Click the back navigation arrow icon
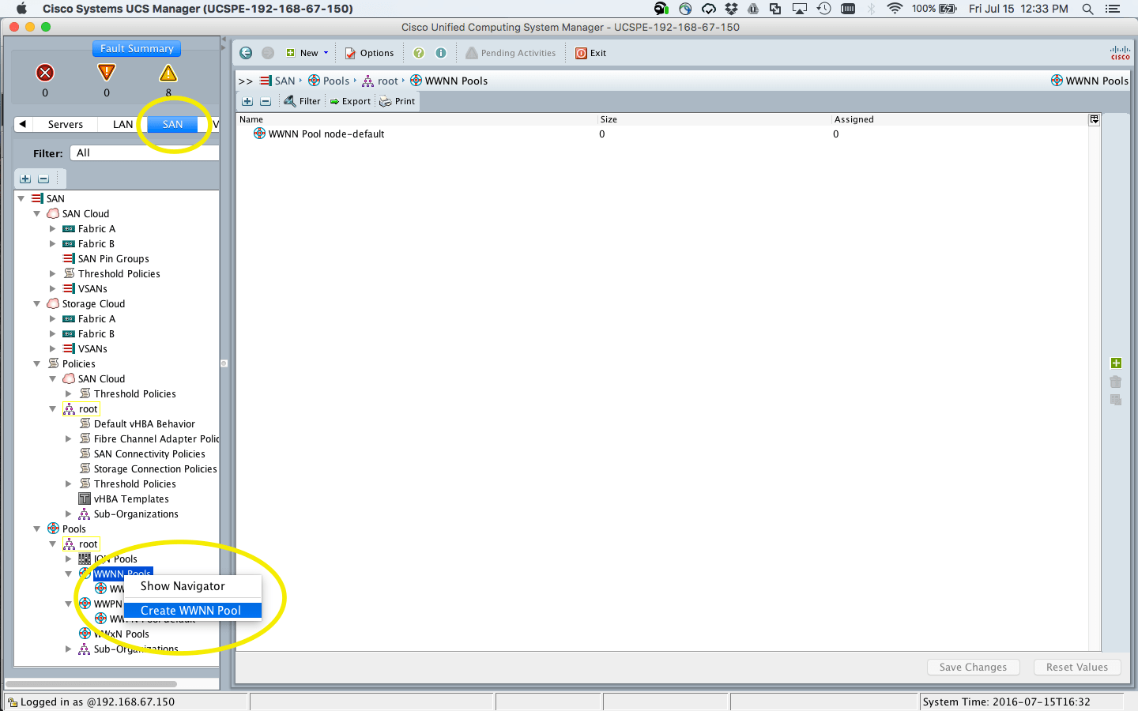1138x711 pixels. click(246, 53)
